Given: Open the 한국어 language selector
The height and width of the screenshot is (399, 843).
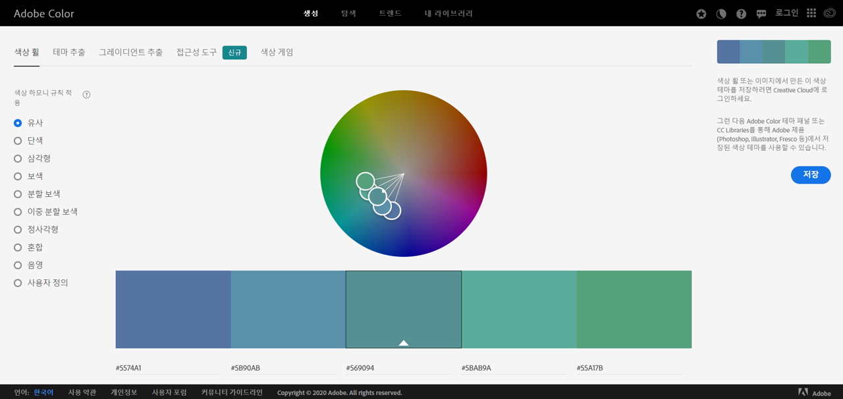Looking at the screenshot, I should click(x=43, y=392).
